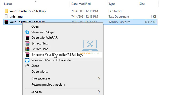Choose Open with... entry
Screen dimensions: 180x95
coord(40,72)
